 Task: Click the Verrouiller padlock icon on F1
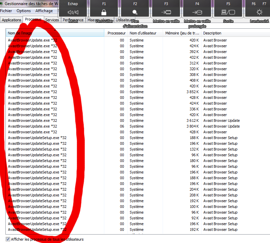pyautogui.click(x=104, y=12)
